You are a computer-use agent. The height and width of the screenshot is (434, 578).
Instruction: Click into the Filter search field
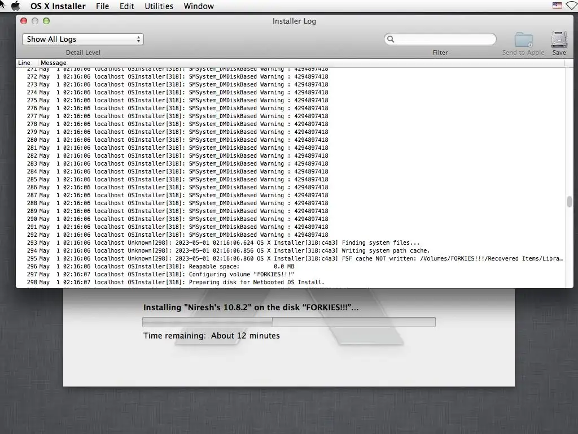pyautogui.click(x=440, y=39)
